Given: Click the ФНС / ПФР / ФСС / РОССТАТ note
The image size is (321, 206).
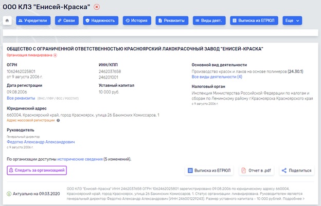Looking at the screenshot, I should (x=58, y=99).
